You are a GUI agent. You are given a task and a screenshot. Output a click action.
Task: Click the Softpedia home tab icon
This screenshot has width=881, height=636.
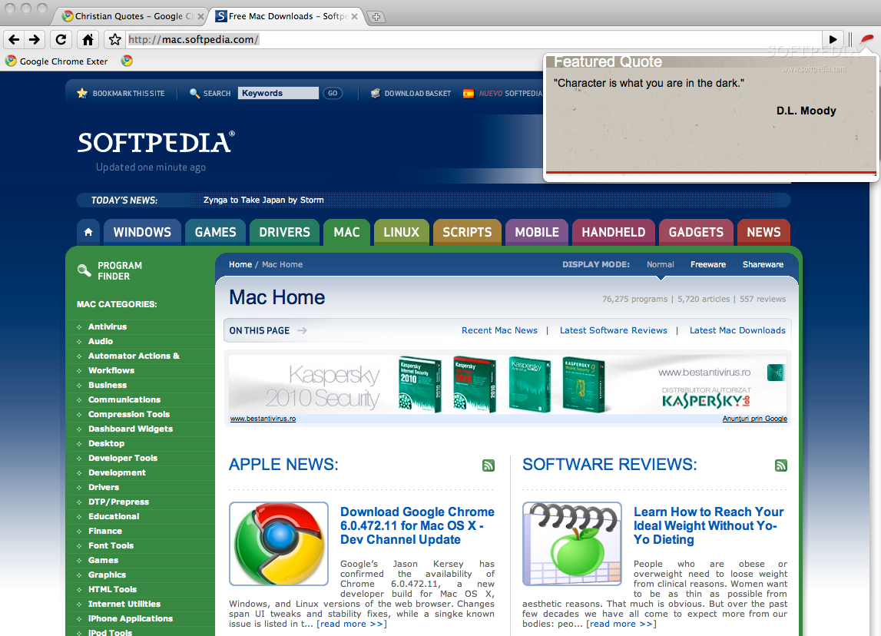[88, 232]
